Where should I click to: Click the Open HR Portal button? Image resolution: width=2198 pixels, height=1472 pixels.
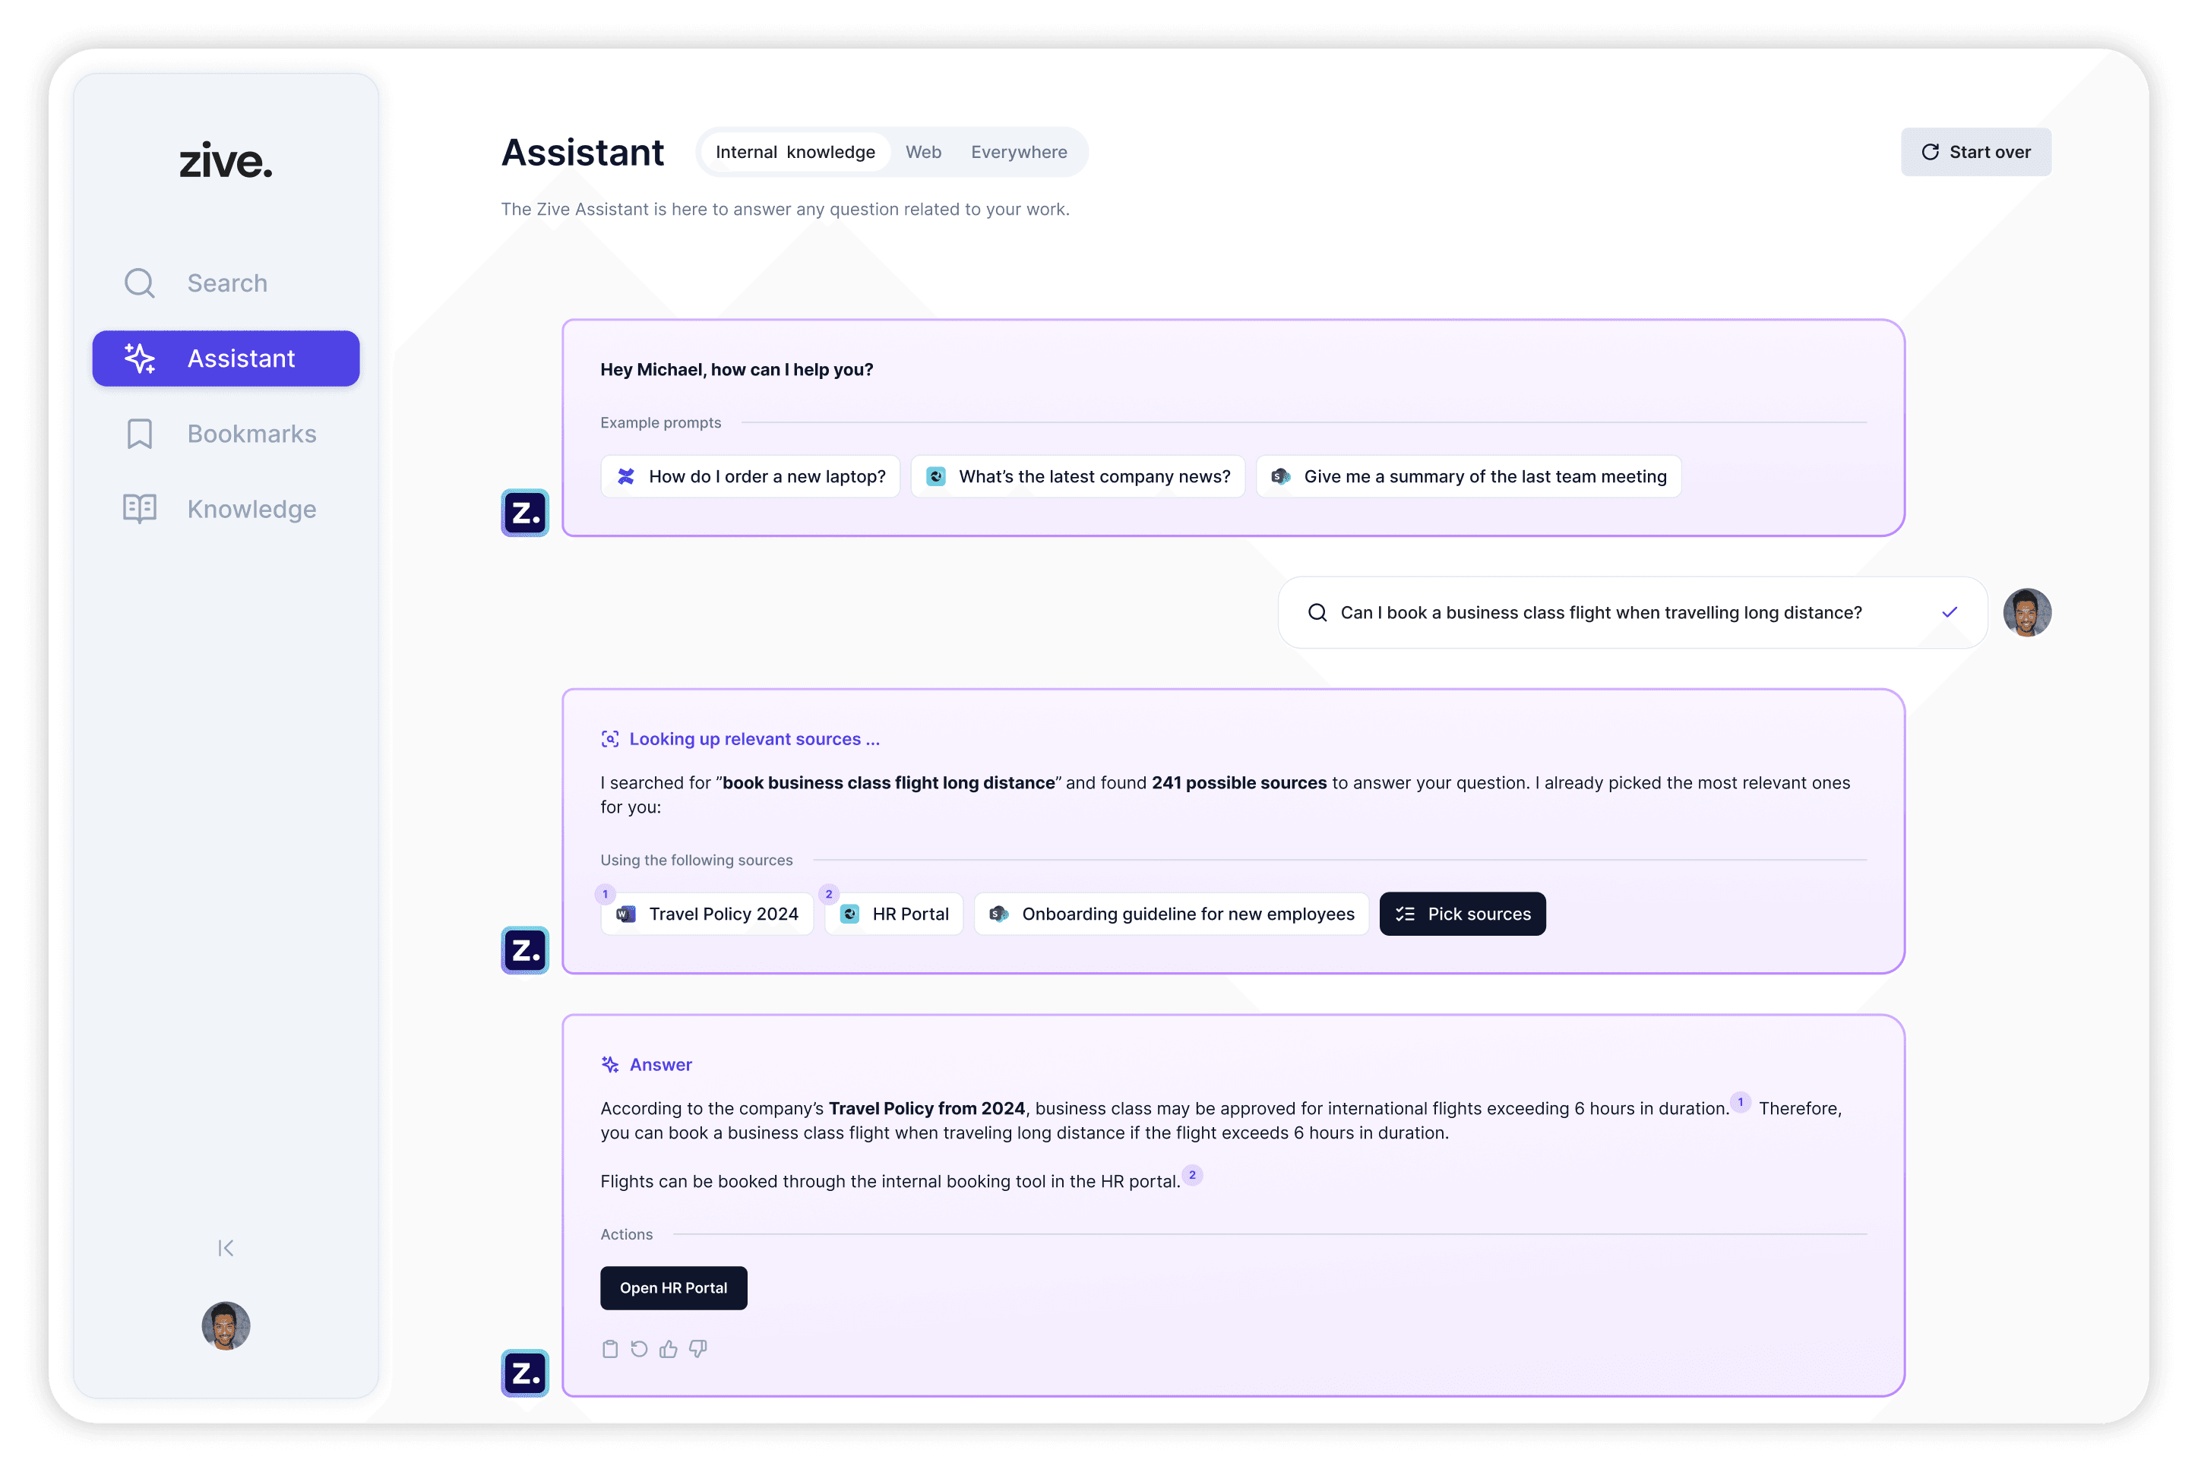point(673,1288)
